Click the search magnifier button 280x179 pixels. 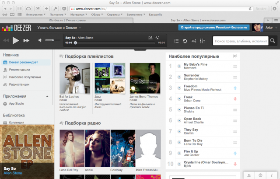pyautogui.click(x=273, y=41)
